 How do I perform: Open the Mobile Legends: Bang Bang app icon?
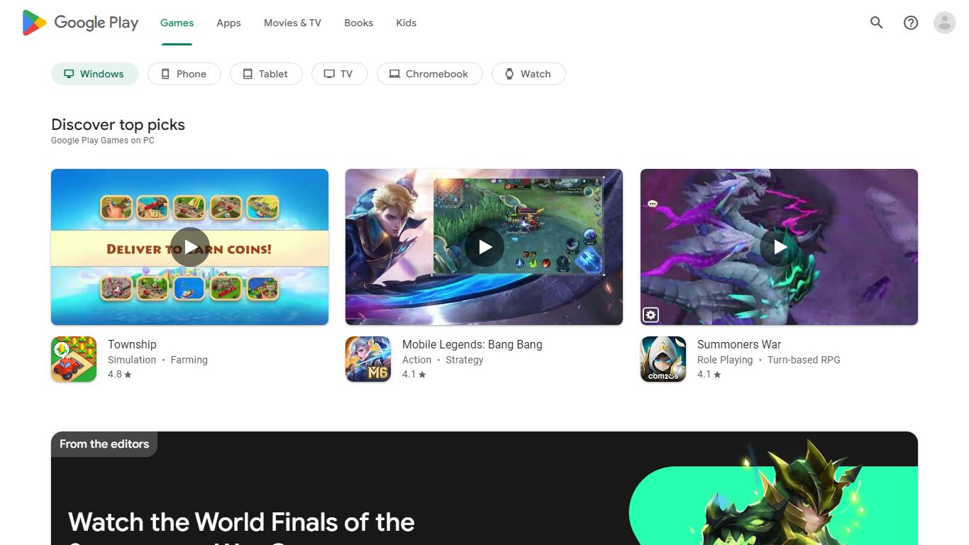click(x=368, y=359)
